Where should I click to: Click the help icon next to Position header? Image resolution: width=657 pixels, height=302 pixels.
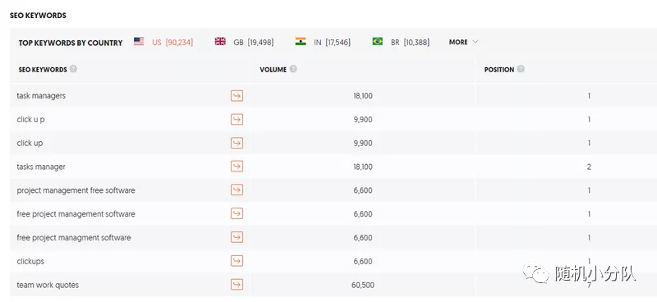pos(521,69)
